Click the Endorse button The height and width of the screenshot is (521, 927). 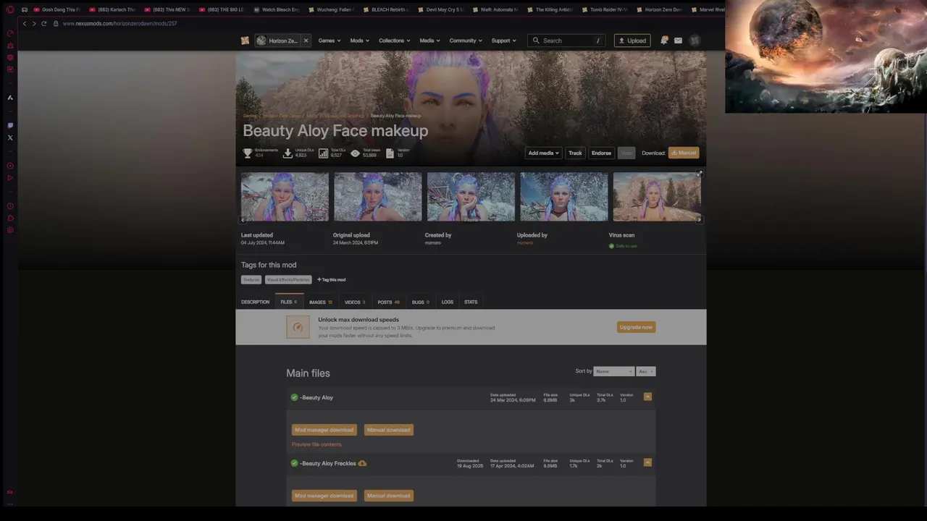[x=601, y=153]
